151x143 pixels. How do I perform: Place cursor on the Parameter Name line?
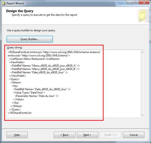[x=37, y=96]
